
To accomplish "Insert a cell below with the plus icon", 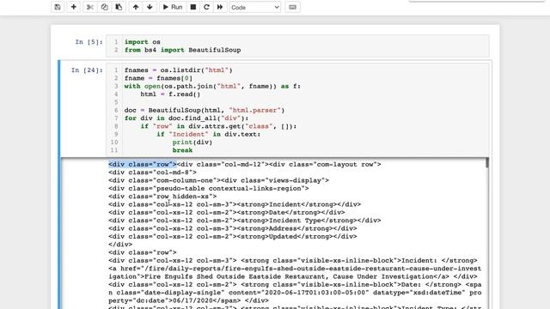I will point(73,7).
